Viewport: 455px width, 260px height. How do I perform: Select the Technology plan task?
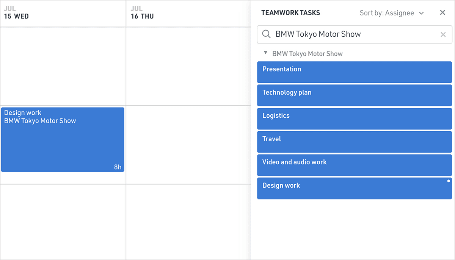(x=354, y=95)
